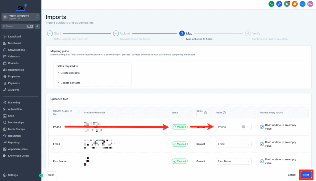Click the megaphone announcements icon
The width and height of the screenshot is (316, 181).
tap(287, 4)
